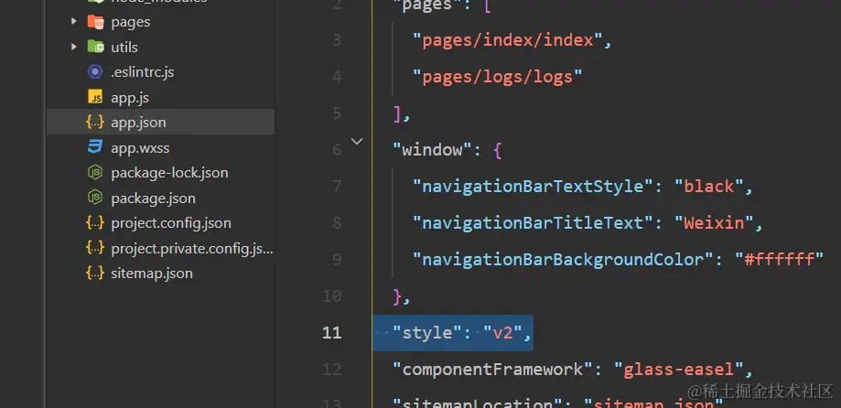Click the "pages/index/index" string
Viewport: 841px width, 408px height.
pos(507,40)
